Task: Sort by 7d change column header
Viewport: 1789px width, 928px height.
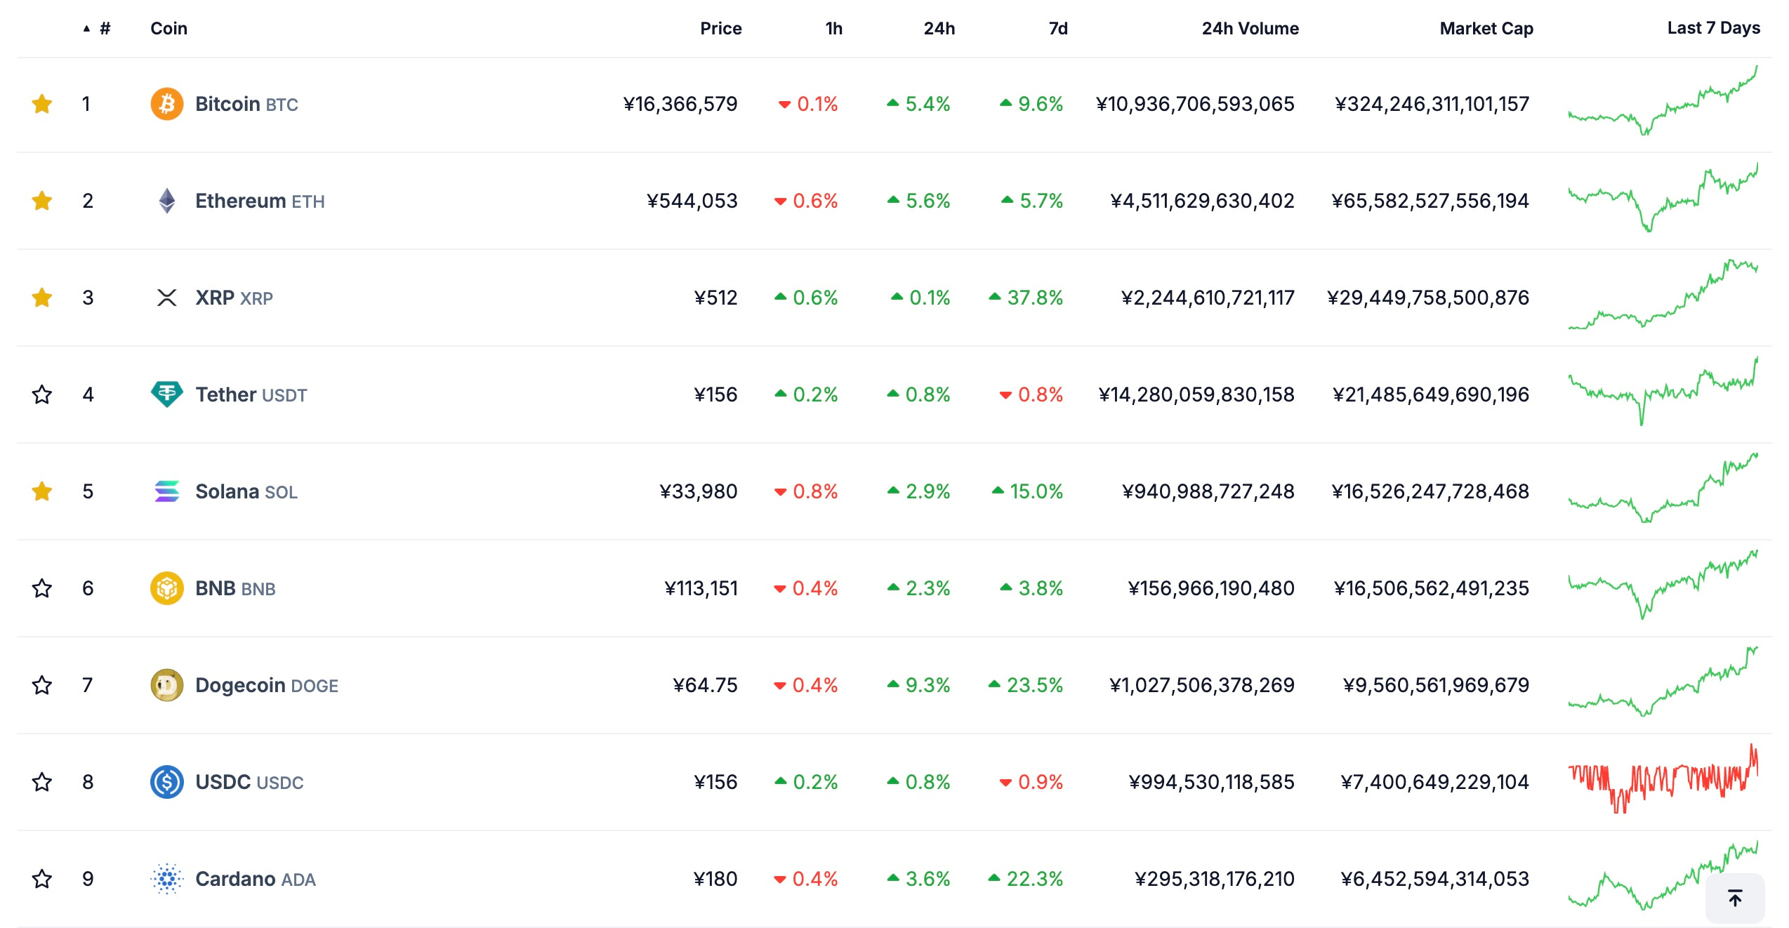Action: point(1059,29)
